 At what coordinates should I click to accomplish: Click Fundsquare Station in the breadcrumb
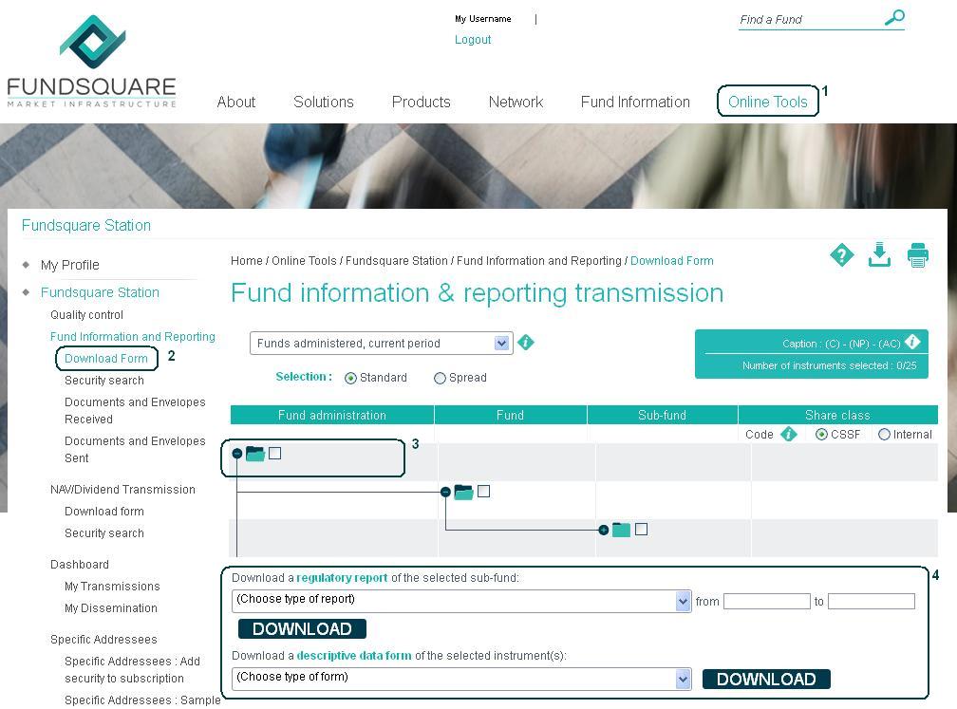(397, 260)
